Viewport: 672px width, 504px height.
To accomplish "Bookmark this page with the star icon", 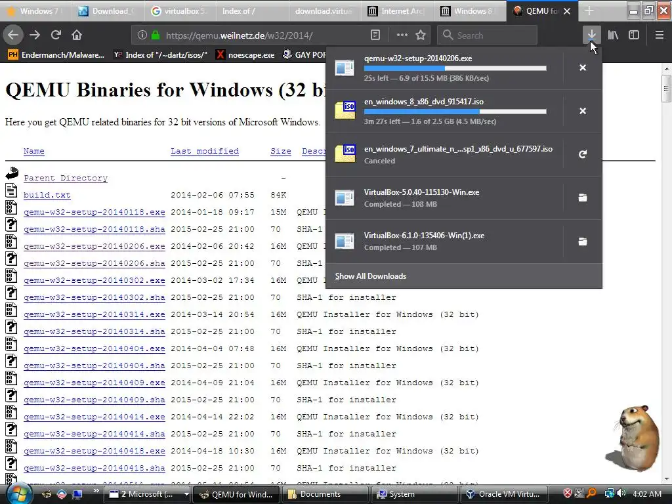I will [x=421, y=35].
